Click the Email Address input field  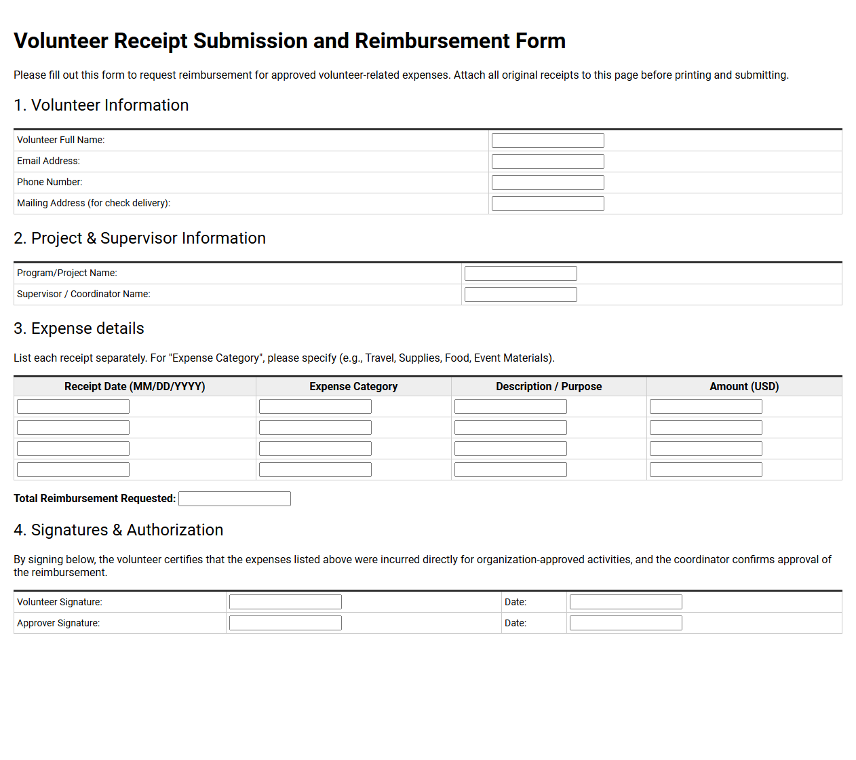(x=548, y=161)
